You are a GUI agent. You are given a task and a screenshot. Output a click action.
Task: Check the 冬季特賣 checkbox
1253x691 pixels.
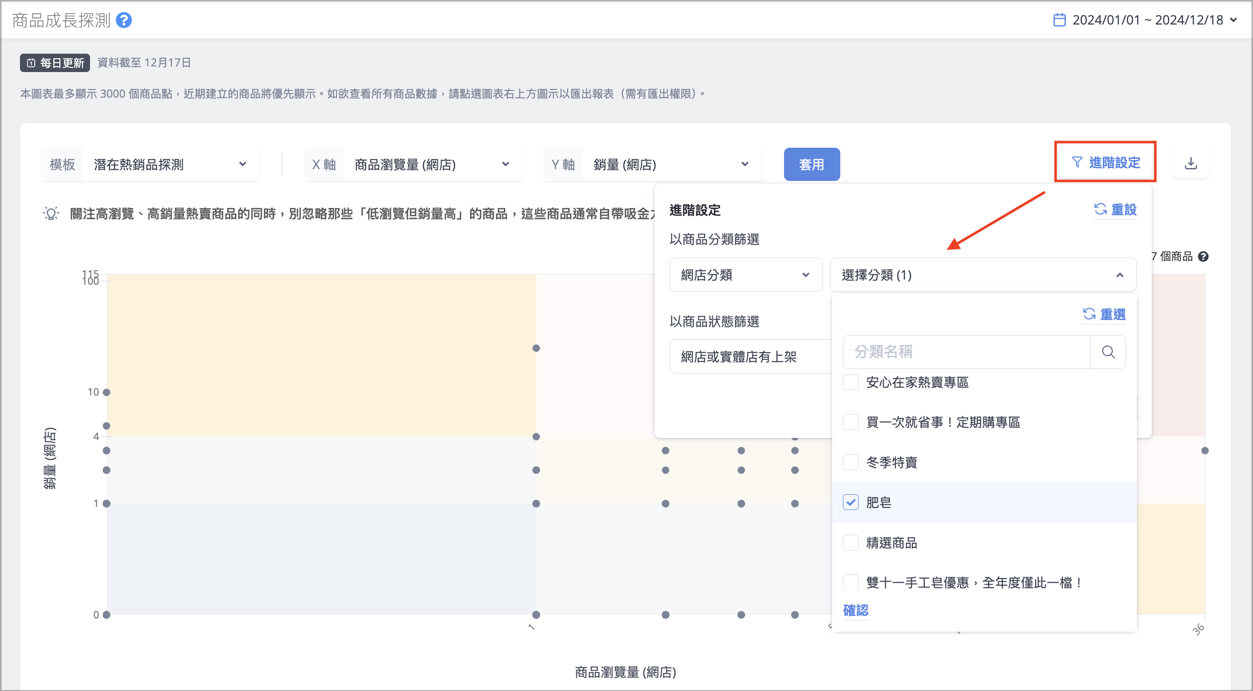[851, 462]
